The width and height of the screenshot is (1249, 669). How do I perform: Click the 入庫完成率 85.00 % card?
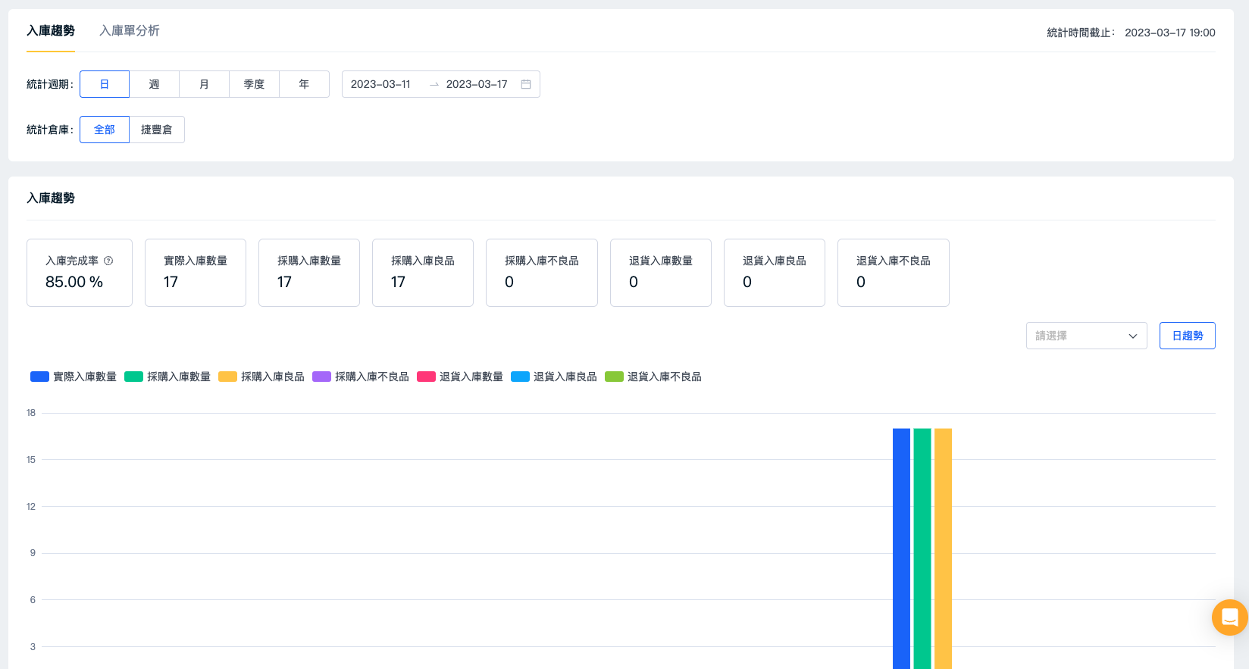(x=80, y=273)
